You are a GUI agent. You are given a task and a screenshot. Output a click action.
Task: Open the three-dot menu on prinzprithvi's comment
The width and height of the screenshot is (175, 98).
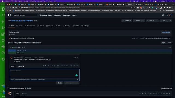click(77, 57)
